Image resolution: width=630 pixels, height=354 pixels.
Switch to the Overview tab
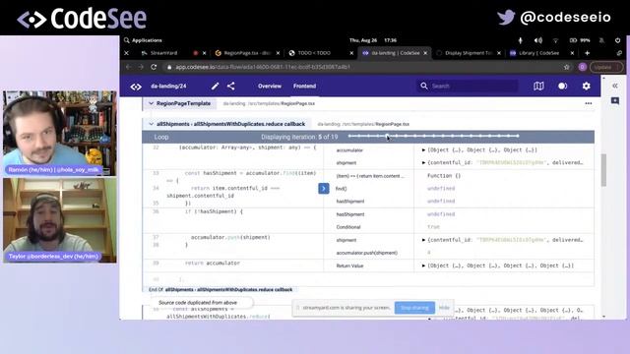click(x=270, y=86)
